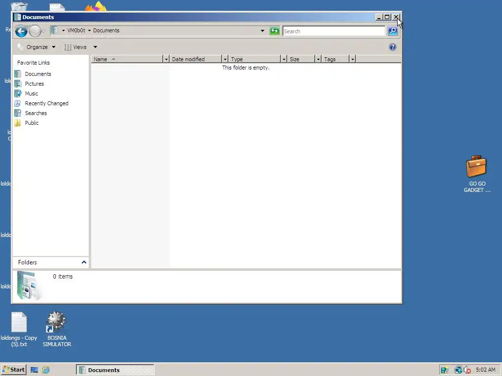This screenshot has height=376, width=502.
Task: Click the Pictures icon in Favorite Links
Action: coord(18,84)
